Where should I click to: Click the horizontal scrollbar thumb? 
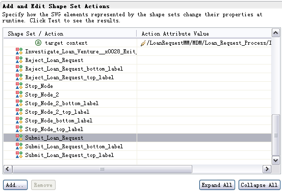[102, 169]
